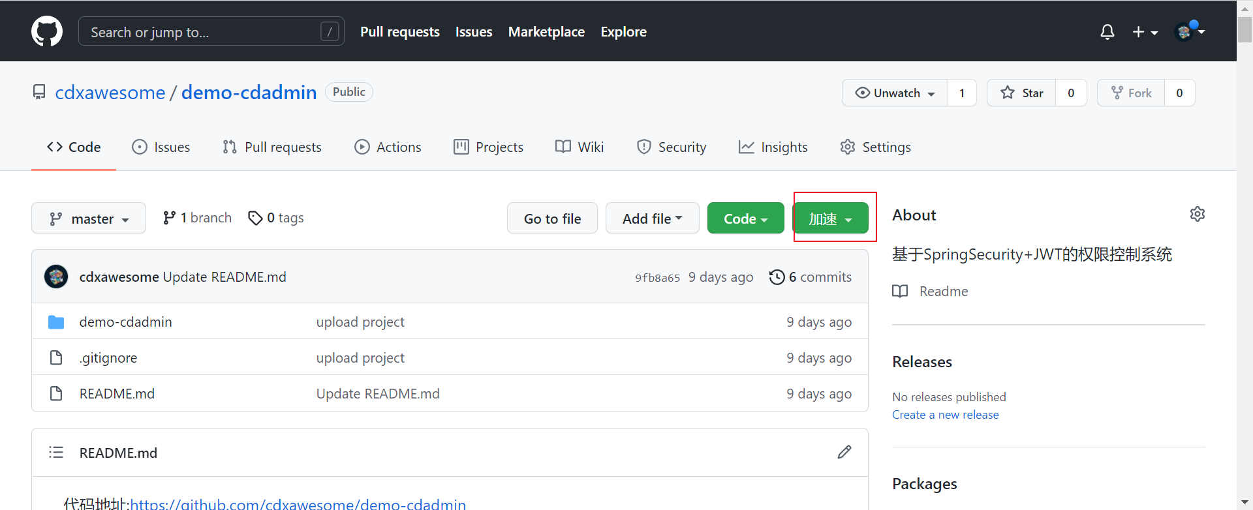This screenshot has height=510, width=1253.
Task: Switch to the Projects tab
Action: point(488,147)
